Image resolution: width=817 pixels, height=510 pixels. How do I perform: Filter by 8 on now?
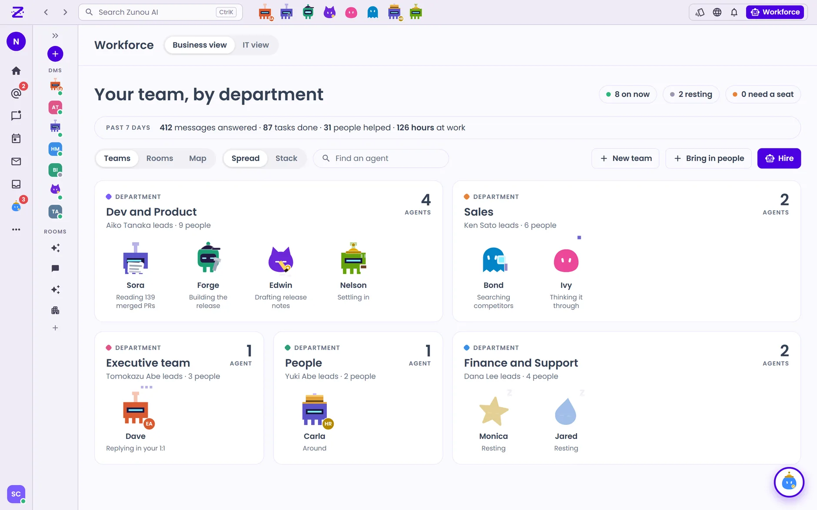[x=628, y=94]
